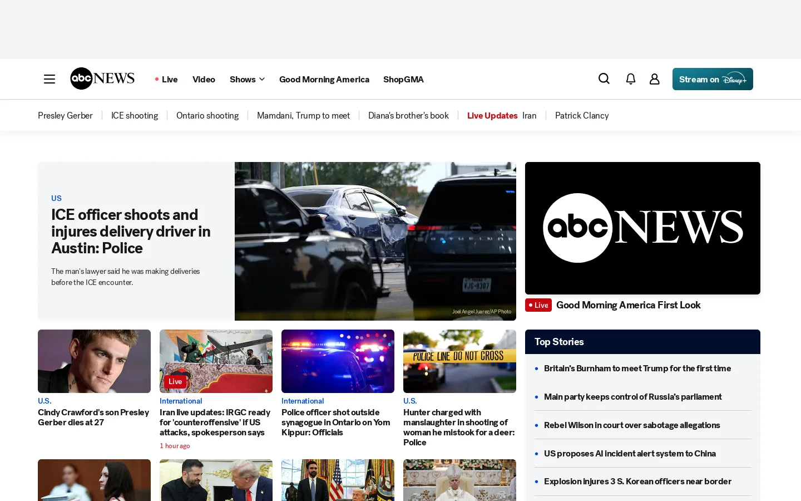Go to Good Morning America section

point(324,79)
